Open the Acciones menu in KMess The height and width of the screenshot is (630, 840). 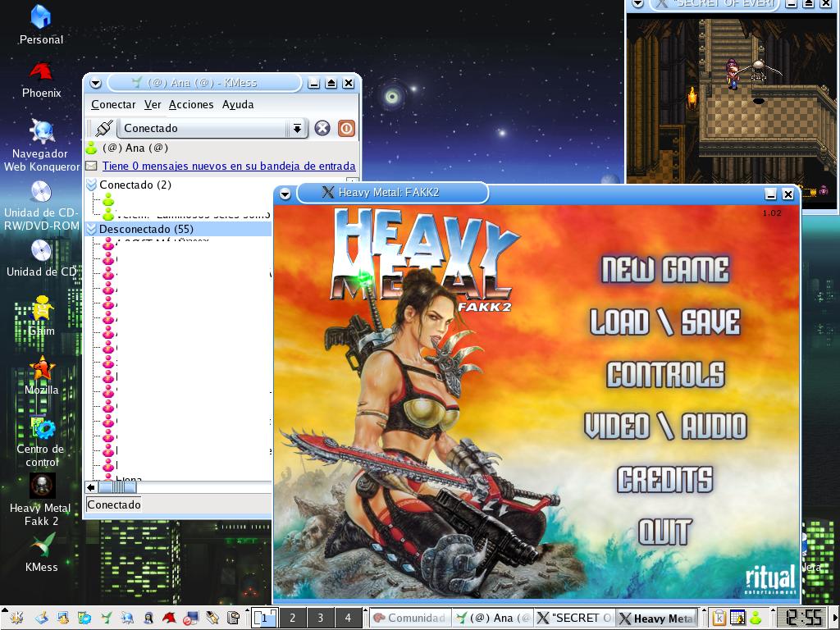190,104
